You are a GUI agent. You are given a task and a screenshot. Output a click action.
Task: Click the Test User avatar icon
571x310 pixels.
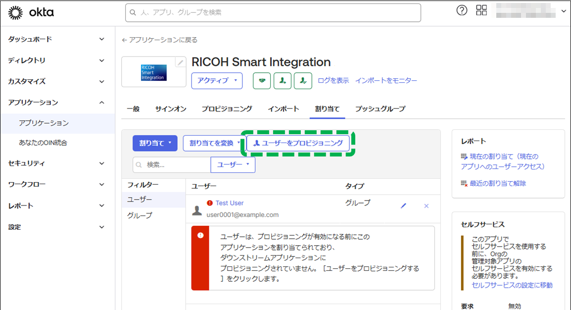tap(197, 210)
